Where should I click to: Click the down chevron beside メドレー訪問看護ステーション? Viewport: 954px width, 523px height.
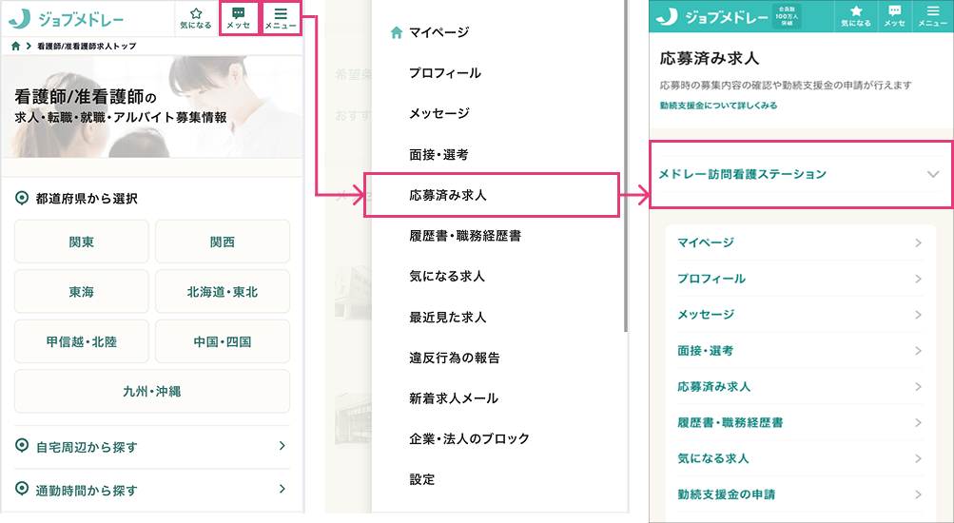[x=933, y=175]
